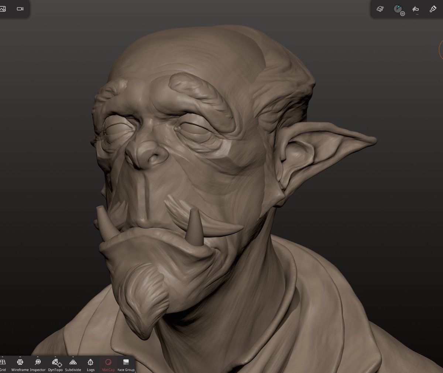Open the camera settings menu
Image resolution: width=443 pixels, height=373 pixels.
(20, 8)
